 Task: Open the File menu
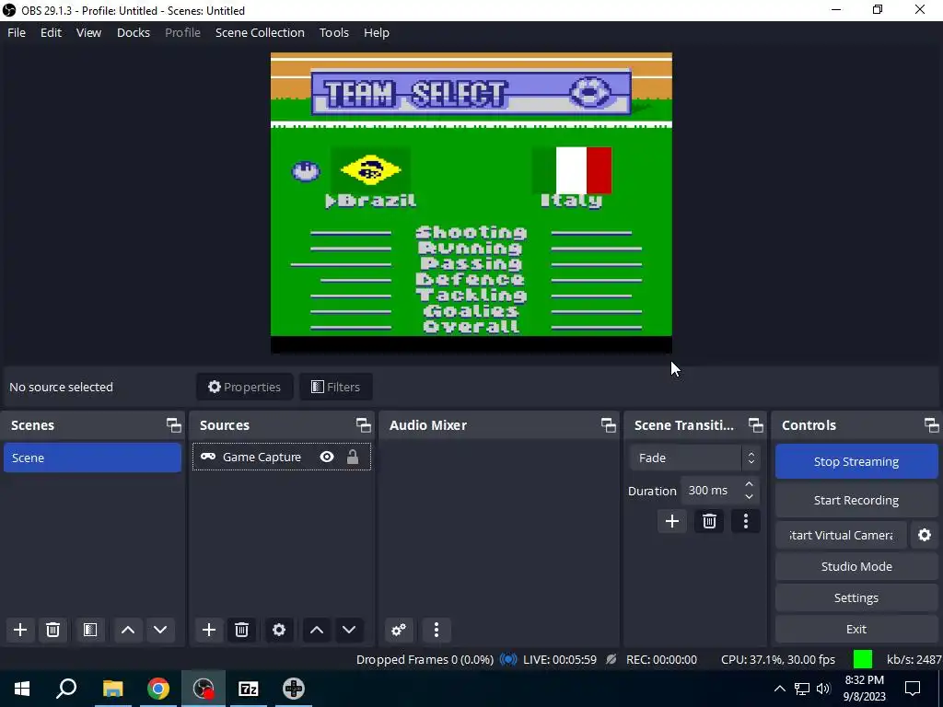tap(17, 32)
